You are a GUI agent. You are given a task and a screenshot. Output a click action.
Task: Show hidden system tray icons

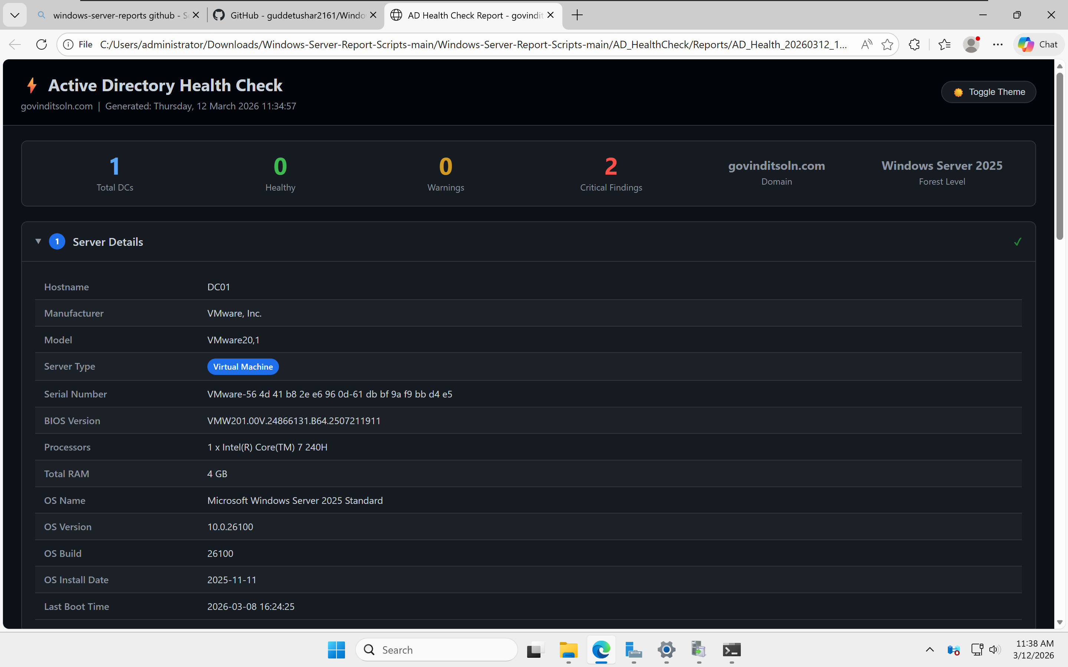930,649
